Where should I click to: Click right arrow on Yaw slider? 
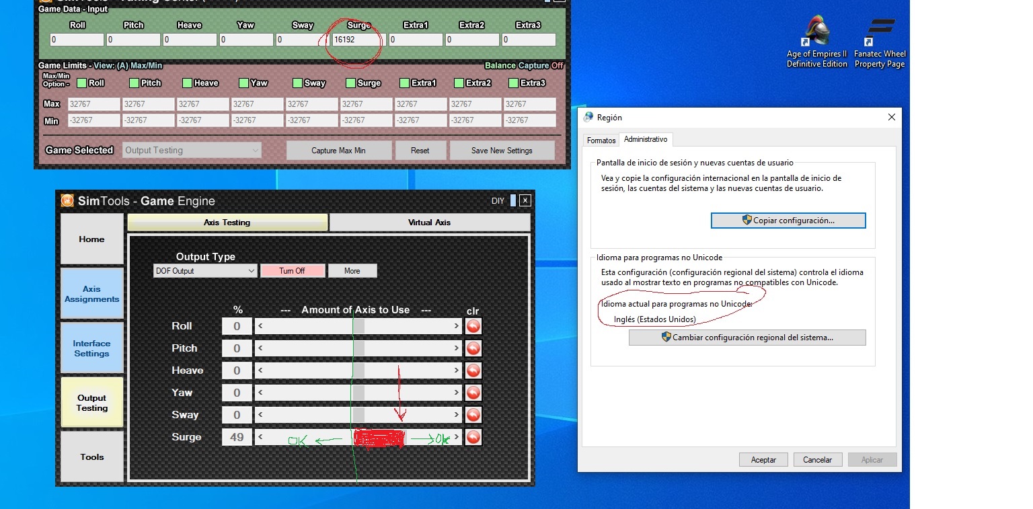tap(457, 393)
